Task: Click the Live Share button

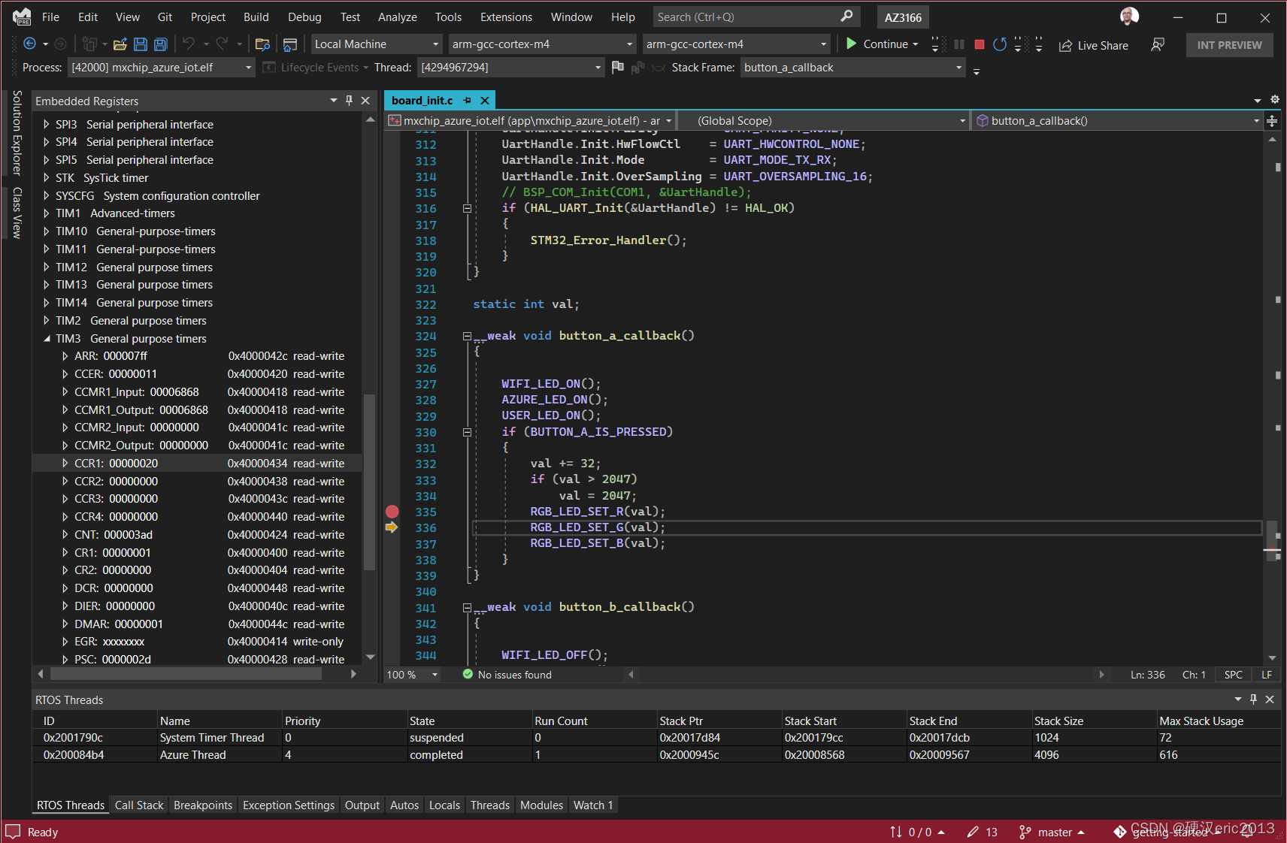Action: [x=1094, y=45]
